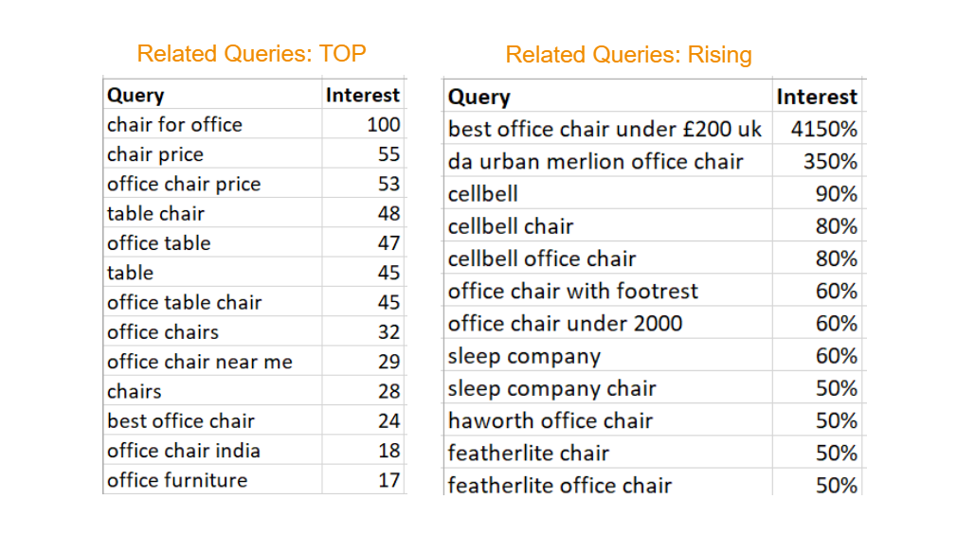Select 'da urban merlion office chair' cell
Screen dimensions: 975x535
click(x=596, y=162)
